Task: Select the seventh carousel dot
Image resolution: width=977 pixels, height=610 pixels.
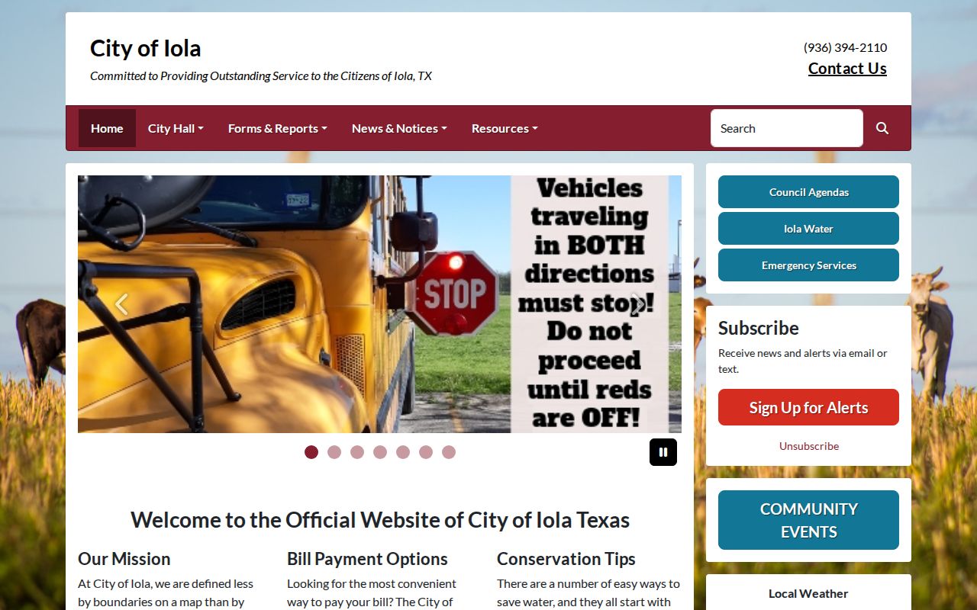Action: click(449, 452)
